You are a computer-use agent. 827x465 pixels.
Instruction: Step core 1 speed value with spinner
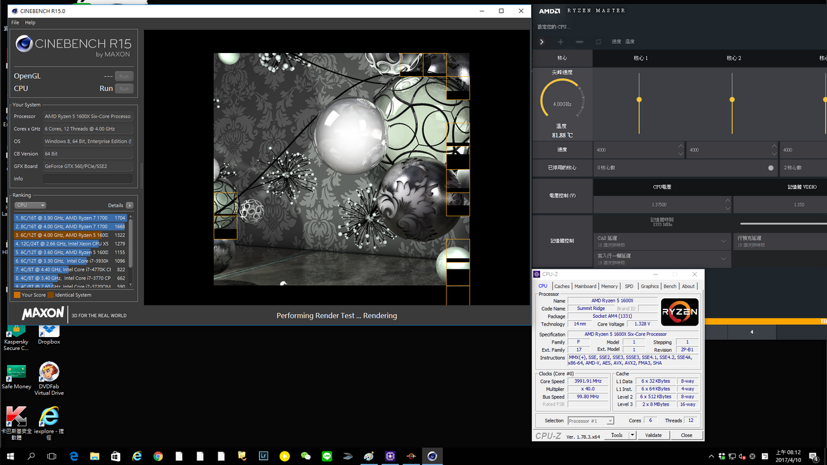tap(680, 150)
